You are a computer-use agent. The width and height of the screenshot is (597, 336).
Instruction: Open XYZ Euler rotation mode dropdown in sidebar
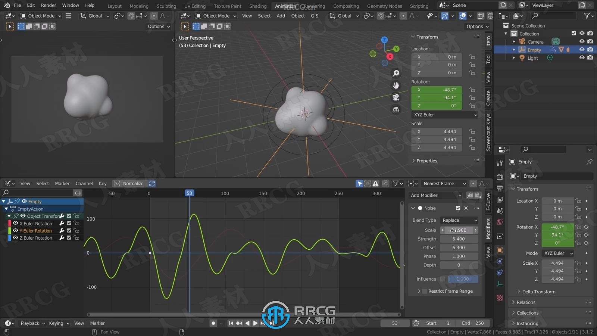click(445, 115)
